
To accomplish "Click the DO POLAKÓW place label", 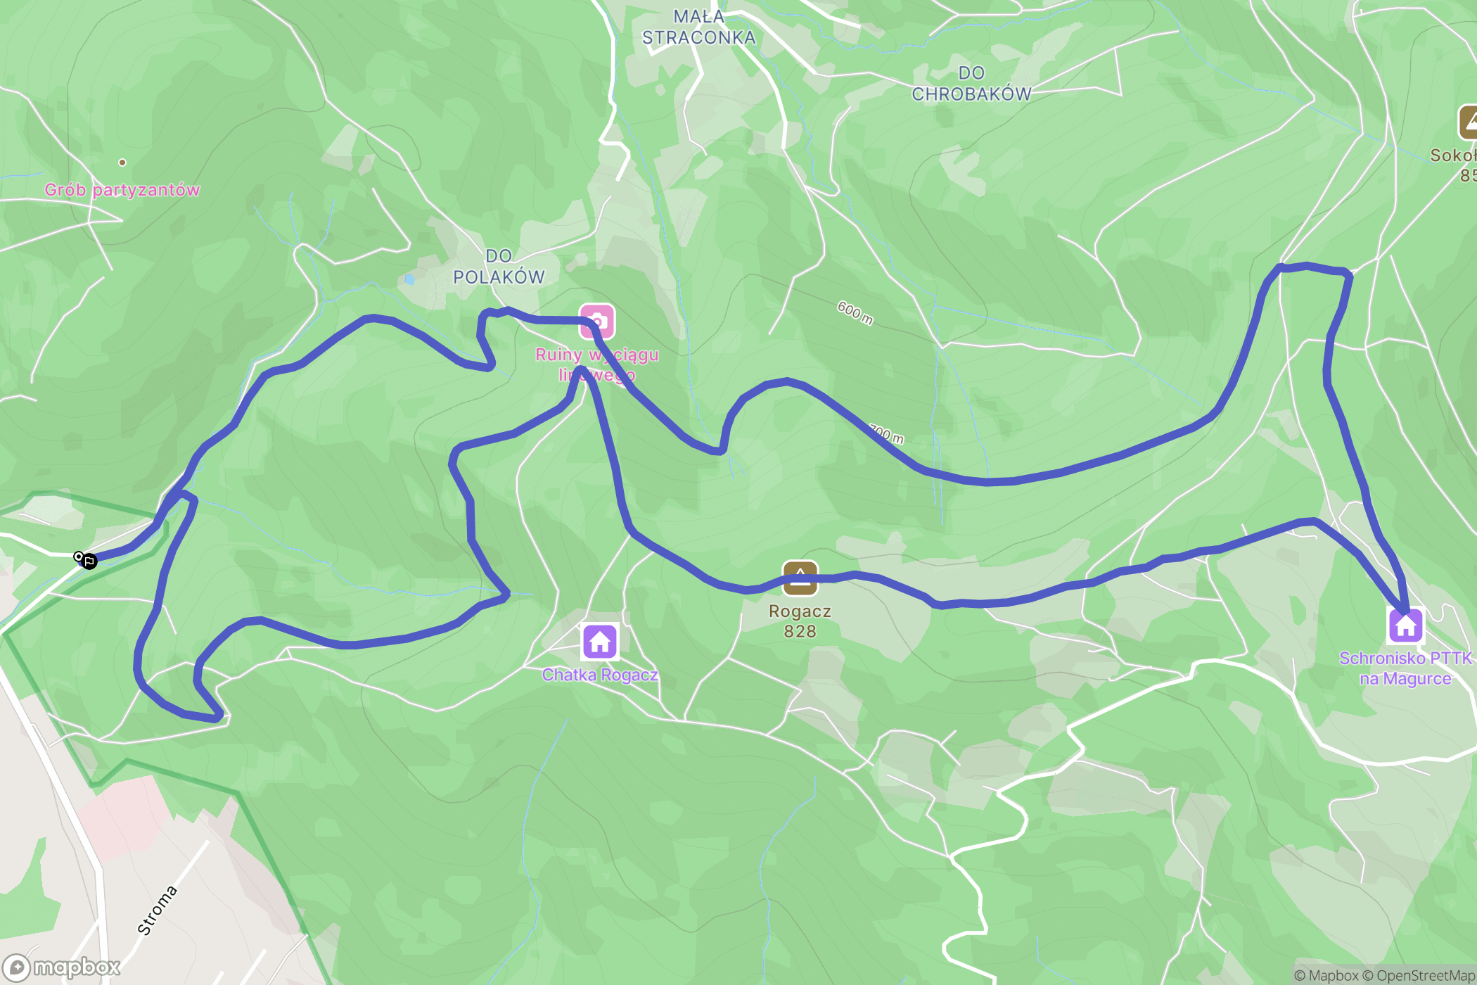I will 499,267.
